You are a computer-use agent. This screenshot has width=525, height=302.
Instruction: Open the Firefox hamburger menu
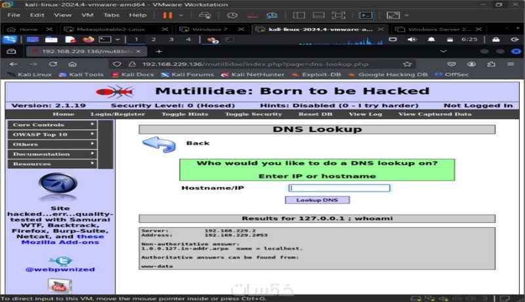511,64
